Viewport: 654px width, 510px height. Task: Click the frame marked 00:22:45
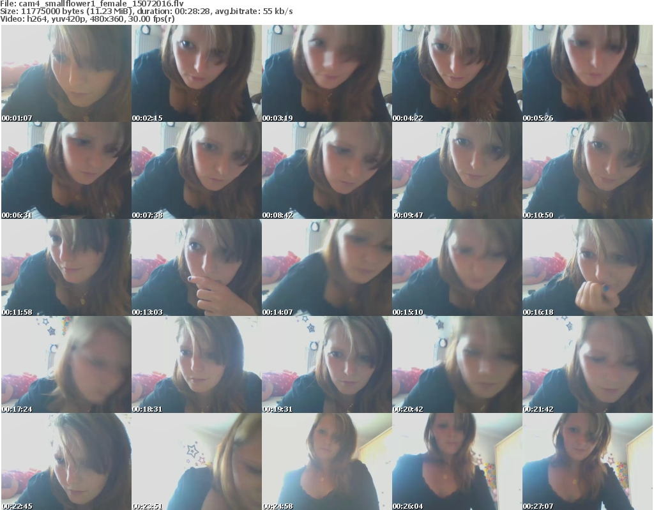[66, 461]
